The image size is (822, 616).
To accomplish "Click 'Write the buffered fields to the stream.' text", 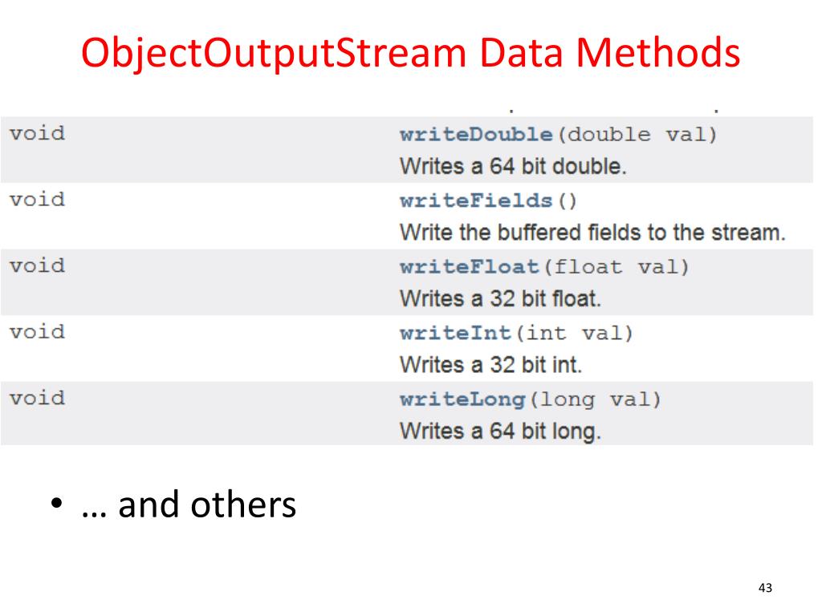I will 592,233.
